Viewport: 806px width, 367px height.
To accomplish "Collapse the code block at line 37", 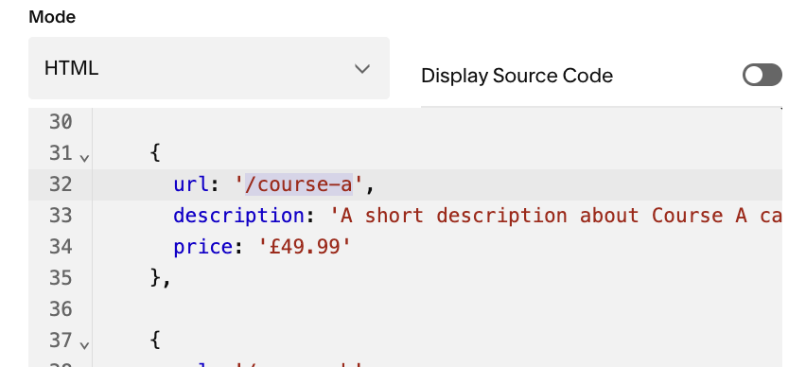I will click(x=85, y=345).
